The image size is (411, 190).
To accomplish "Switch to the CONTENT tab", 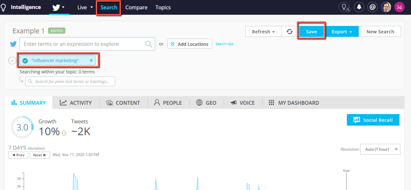I will (x=123, y=103).
